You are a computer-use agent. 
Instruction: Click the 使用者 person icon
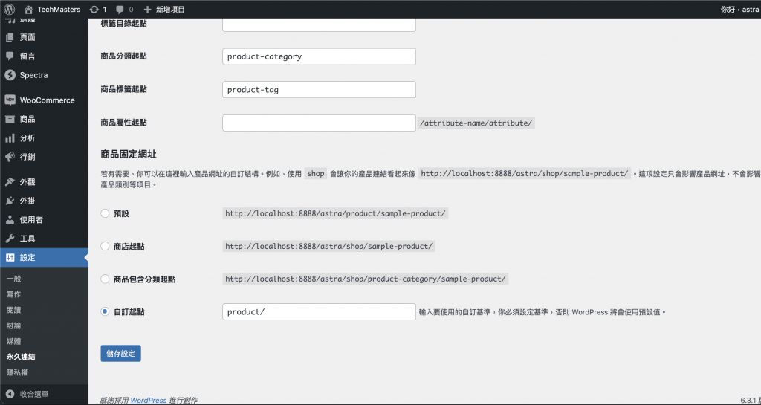click(10, 220)
